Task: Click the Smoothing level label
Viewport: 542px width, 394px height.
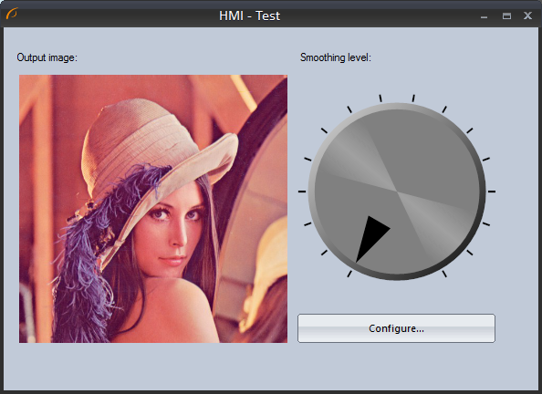Action: tap(335, 57)
